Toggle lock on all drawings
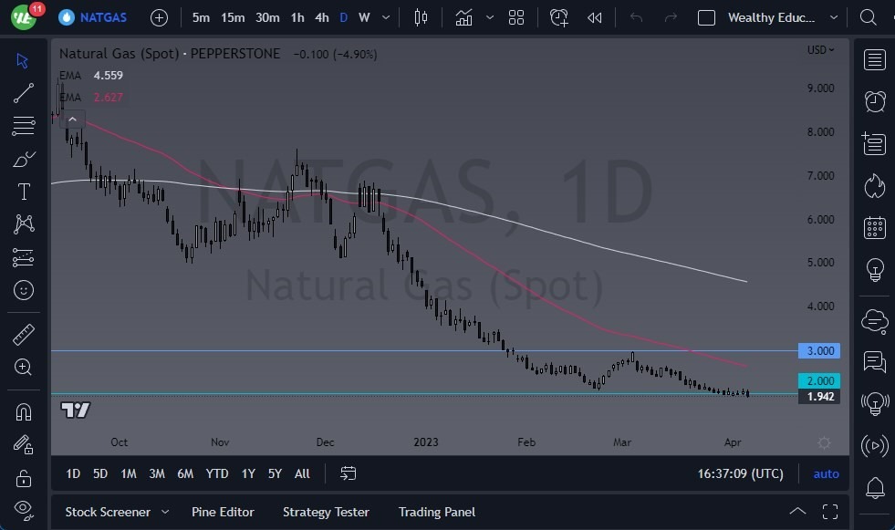The image size is (895, 530). tap(24, 478)
